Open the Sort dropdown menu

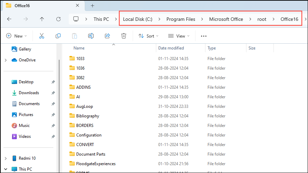[x=148, y=36]
